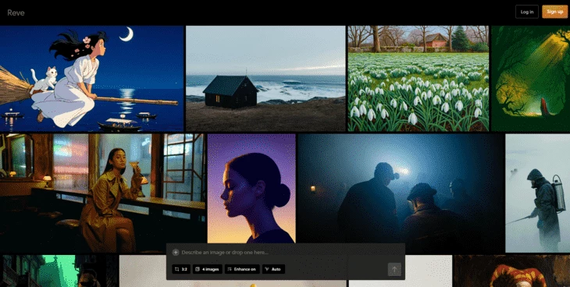Screen dimensions: 570x287
Task: Open the Auto model selector
Action: coord(273,269)
